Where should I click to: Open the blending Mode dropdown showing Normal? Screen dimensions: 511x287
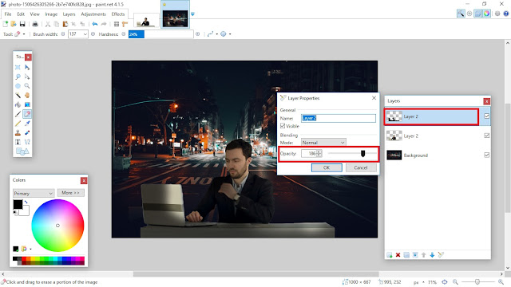pos(323,143)
